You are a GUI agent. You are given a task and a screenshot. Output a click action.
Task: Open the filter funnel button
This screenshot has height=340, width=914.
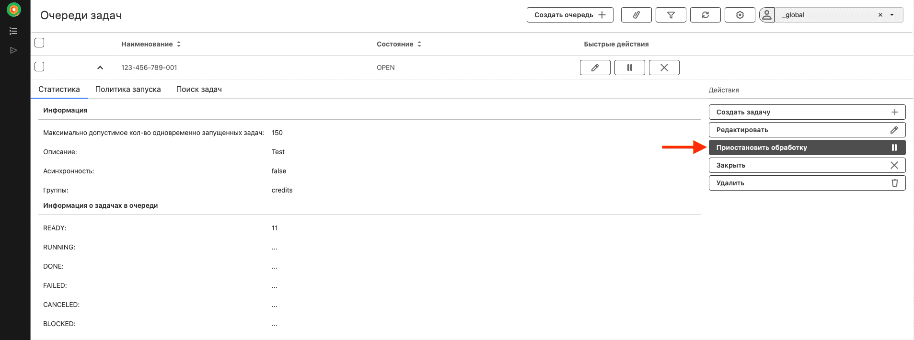pyautogui.click(x=671, y=15)
